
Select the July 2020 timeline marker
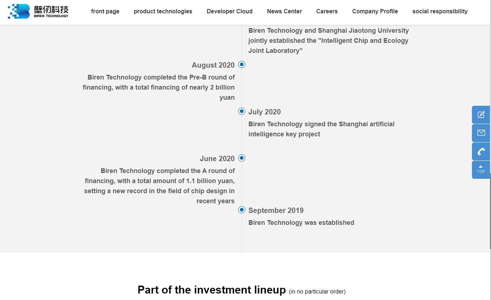click(x=242, y=111)
